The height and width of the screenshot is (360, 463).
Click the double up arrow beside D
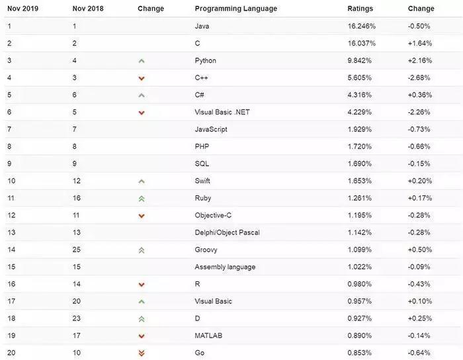[142, 318]
